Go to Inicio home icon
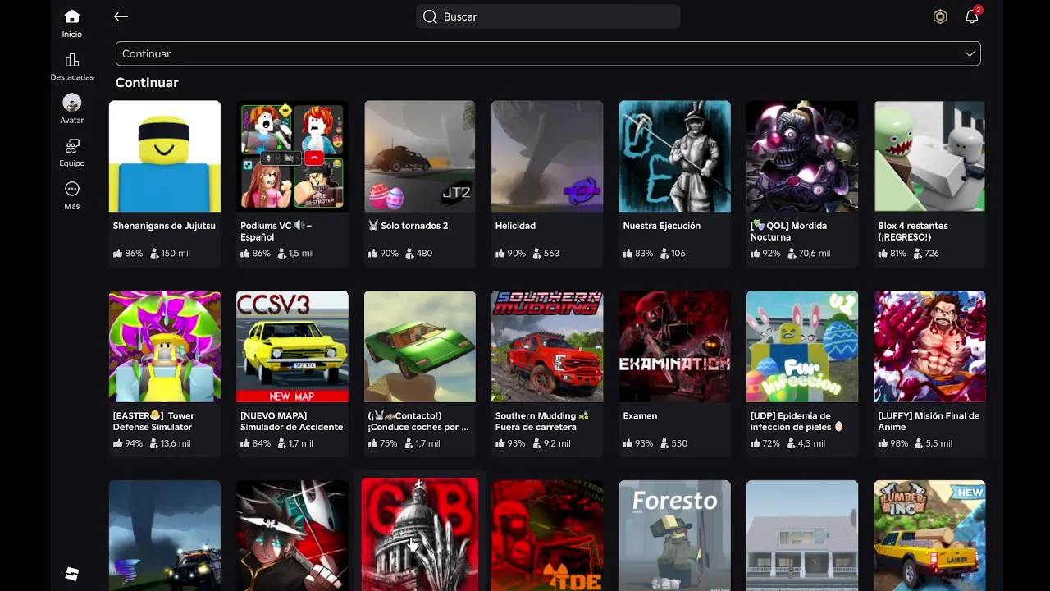This screenshot has width=1050, height=591. tap(72, 16)
